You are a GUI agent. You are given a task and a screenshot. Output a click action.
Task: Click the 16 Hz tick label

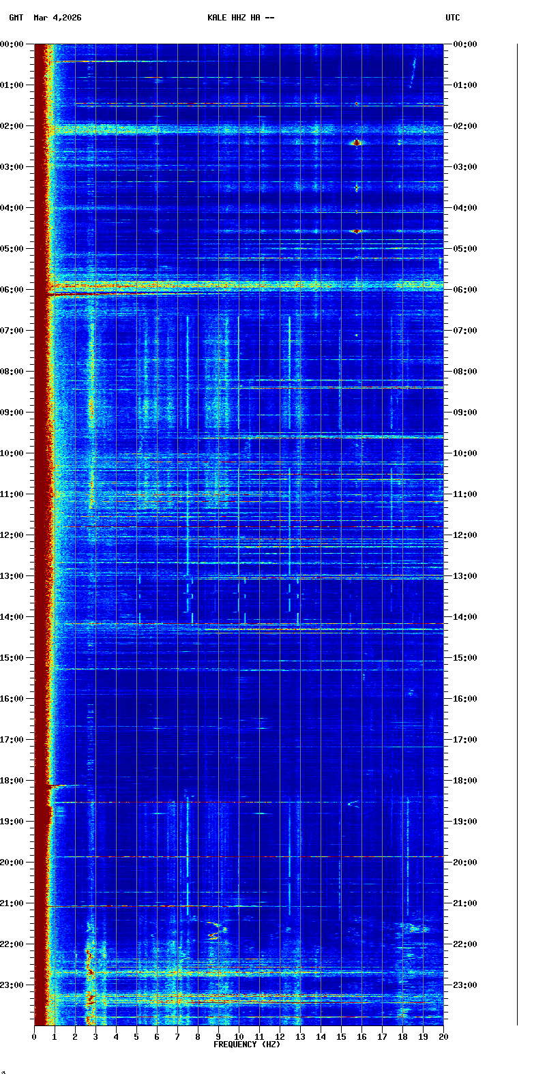(x=361, y=1037)
